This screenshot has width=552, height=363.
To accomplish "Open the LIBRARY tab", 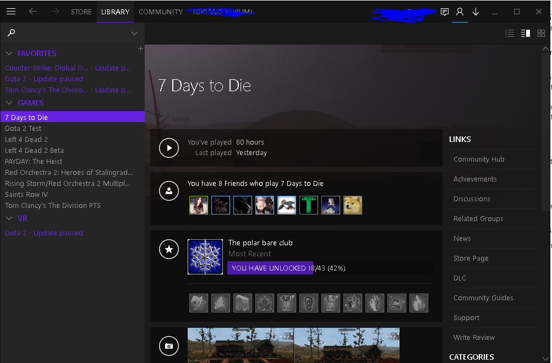I will [x=115, y=12].
